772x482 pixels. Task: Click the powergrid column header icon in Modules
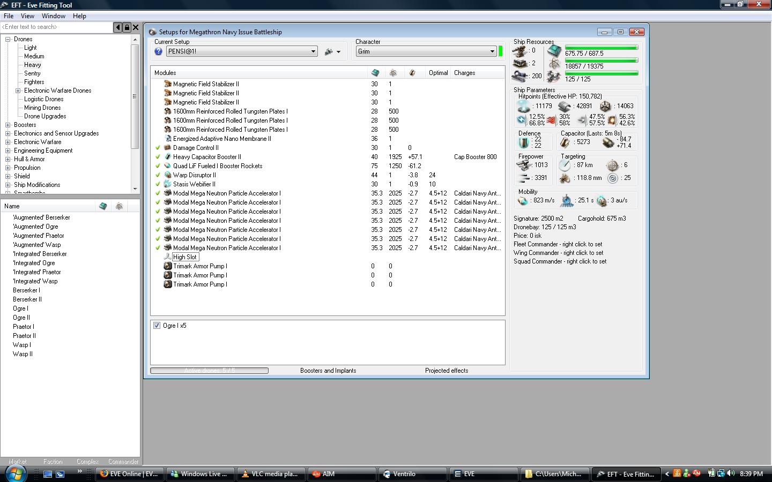pyautogui.click(x=393, y=73)
